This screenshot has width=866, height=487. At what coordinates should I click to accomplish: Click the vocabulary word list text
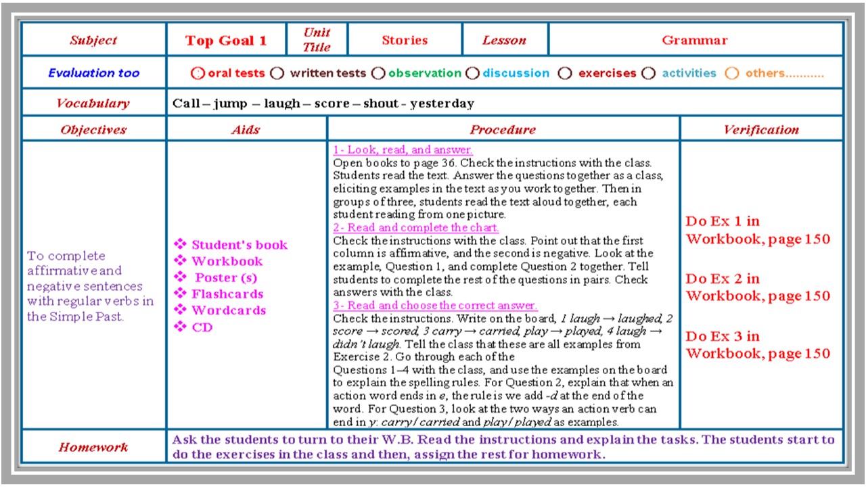click(323, 103)
